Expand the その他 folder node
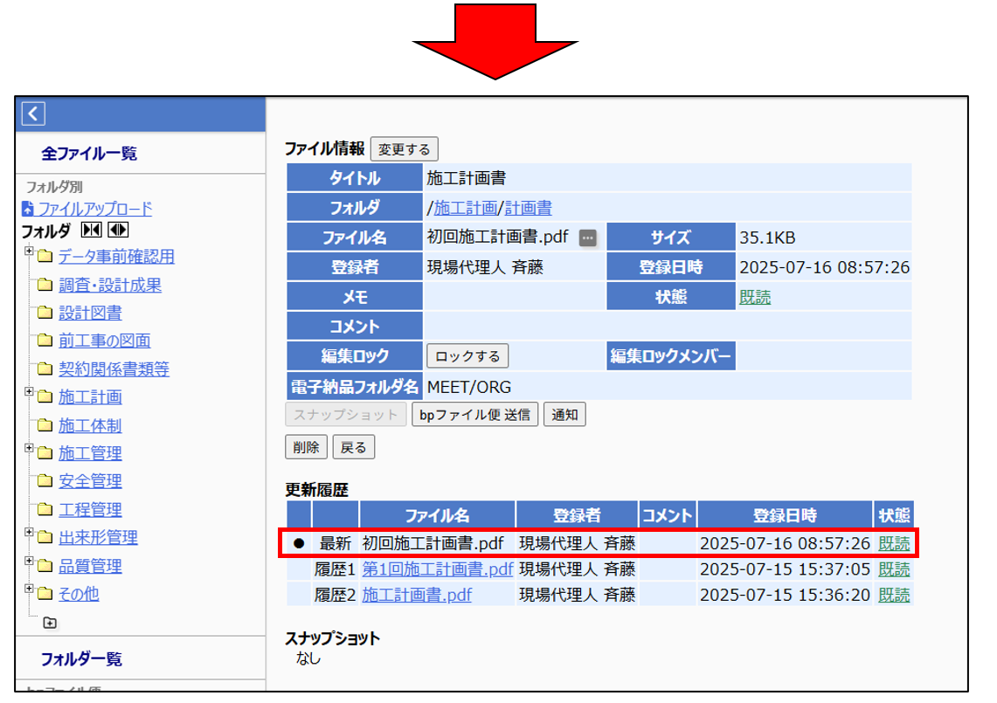 [29, 589]
